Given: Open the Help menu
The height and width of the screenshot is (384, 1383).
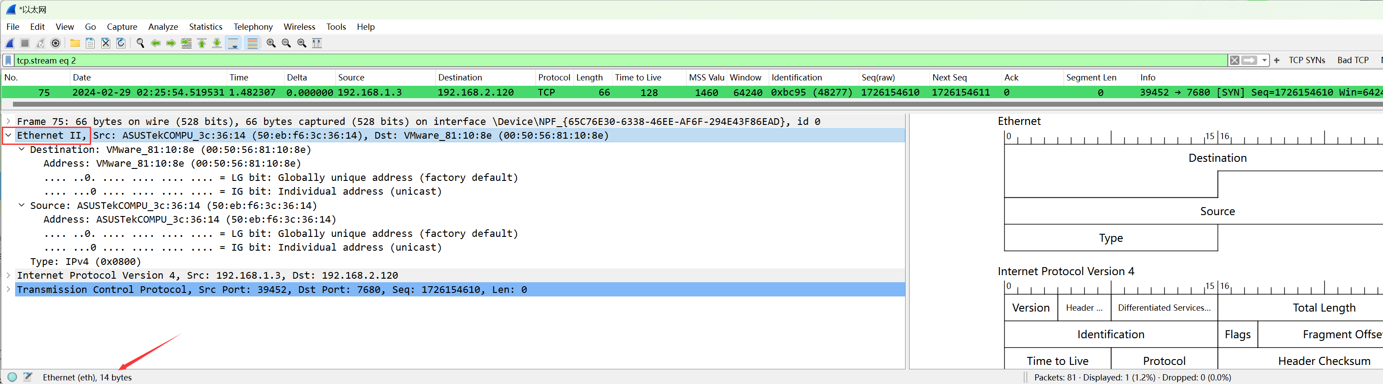Looking at the screenshot, I should click(365, 27).
